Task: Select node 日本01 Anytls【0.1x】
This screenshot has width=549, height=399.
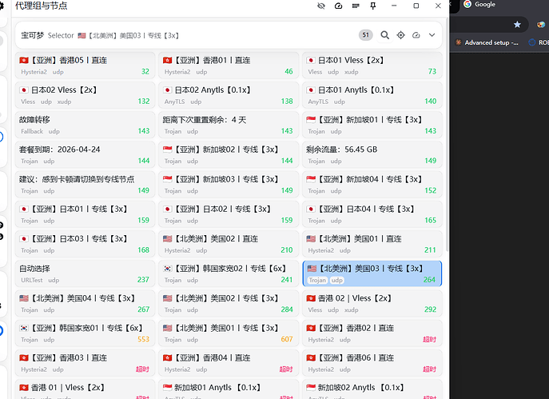Action: pos(372,95)
